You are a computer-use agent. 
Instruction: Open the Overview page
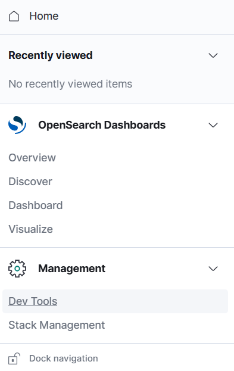[x=32, y=158]
